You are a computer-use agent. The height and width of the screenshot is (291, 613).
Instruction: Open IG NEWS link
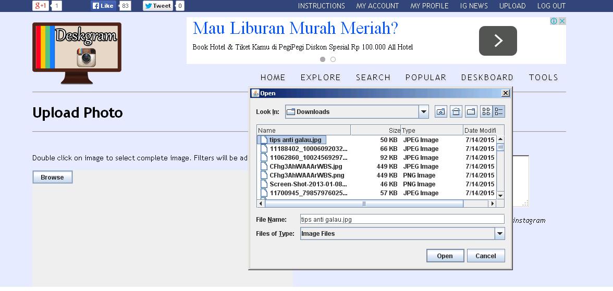pyautogui.click(x=474, y=6)
